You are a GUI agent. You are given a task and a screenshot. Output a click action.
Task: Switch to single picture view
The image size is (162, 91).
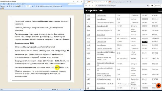3,8
